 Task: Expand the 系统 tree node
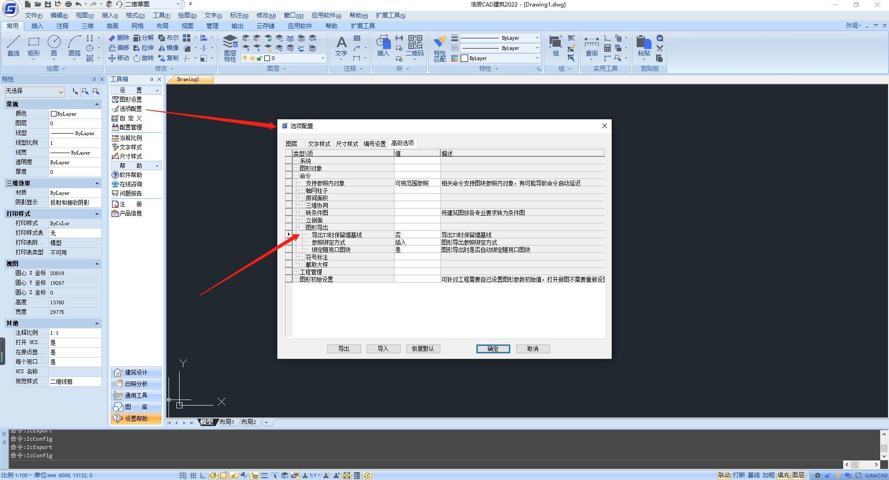point(296,161)
